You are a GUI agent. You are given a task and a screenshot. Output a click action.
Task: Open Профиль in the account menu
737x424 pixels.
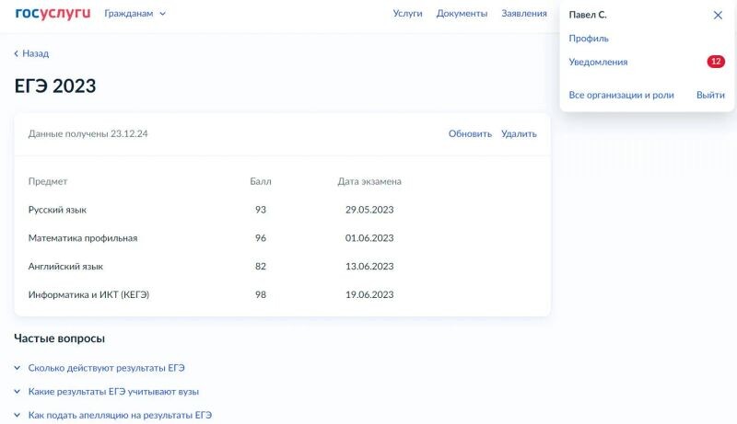(589, 39)
